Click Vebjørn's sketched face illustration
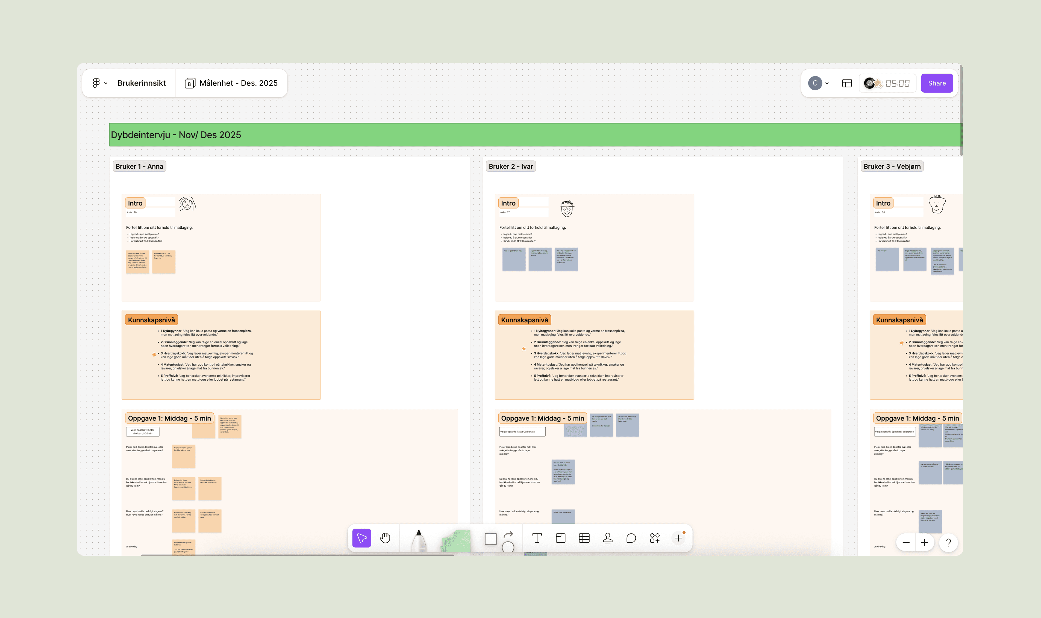 937,204
